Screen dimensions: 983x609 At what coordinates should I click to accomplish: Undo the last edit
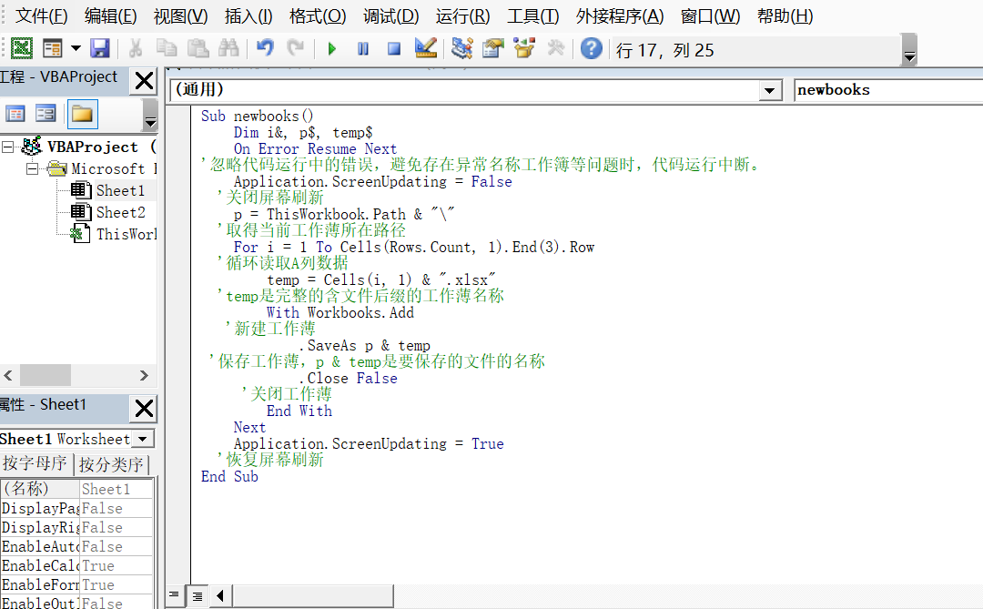[x=265, y=48]
